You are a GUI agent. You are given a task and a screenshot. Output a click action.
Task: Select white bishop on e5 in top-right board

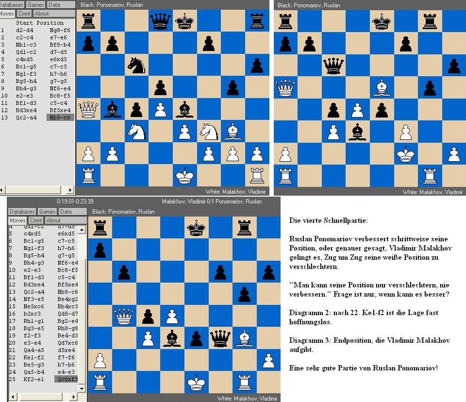coord(382,88)
